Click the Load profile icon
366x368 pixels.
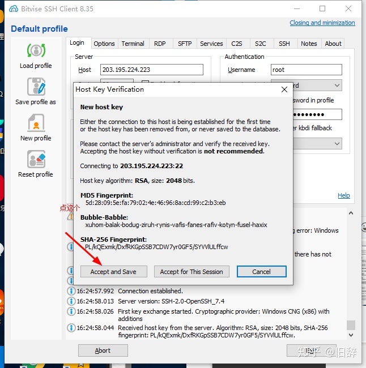(x=36, y=50)
